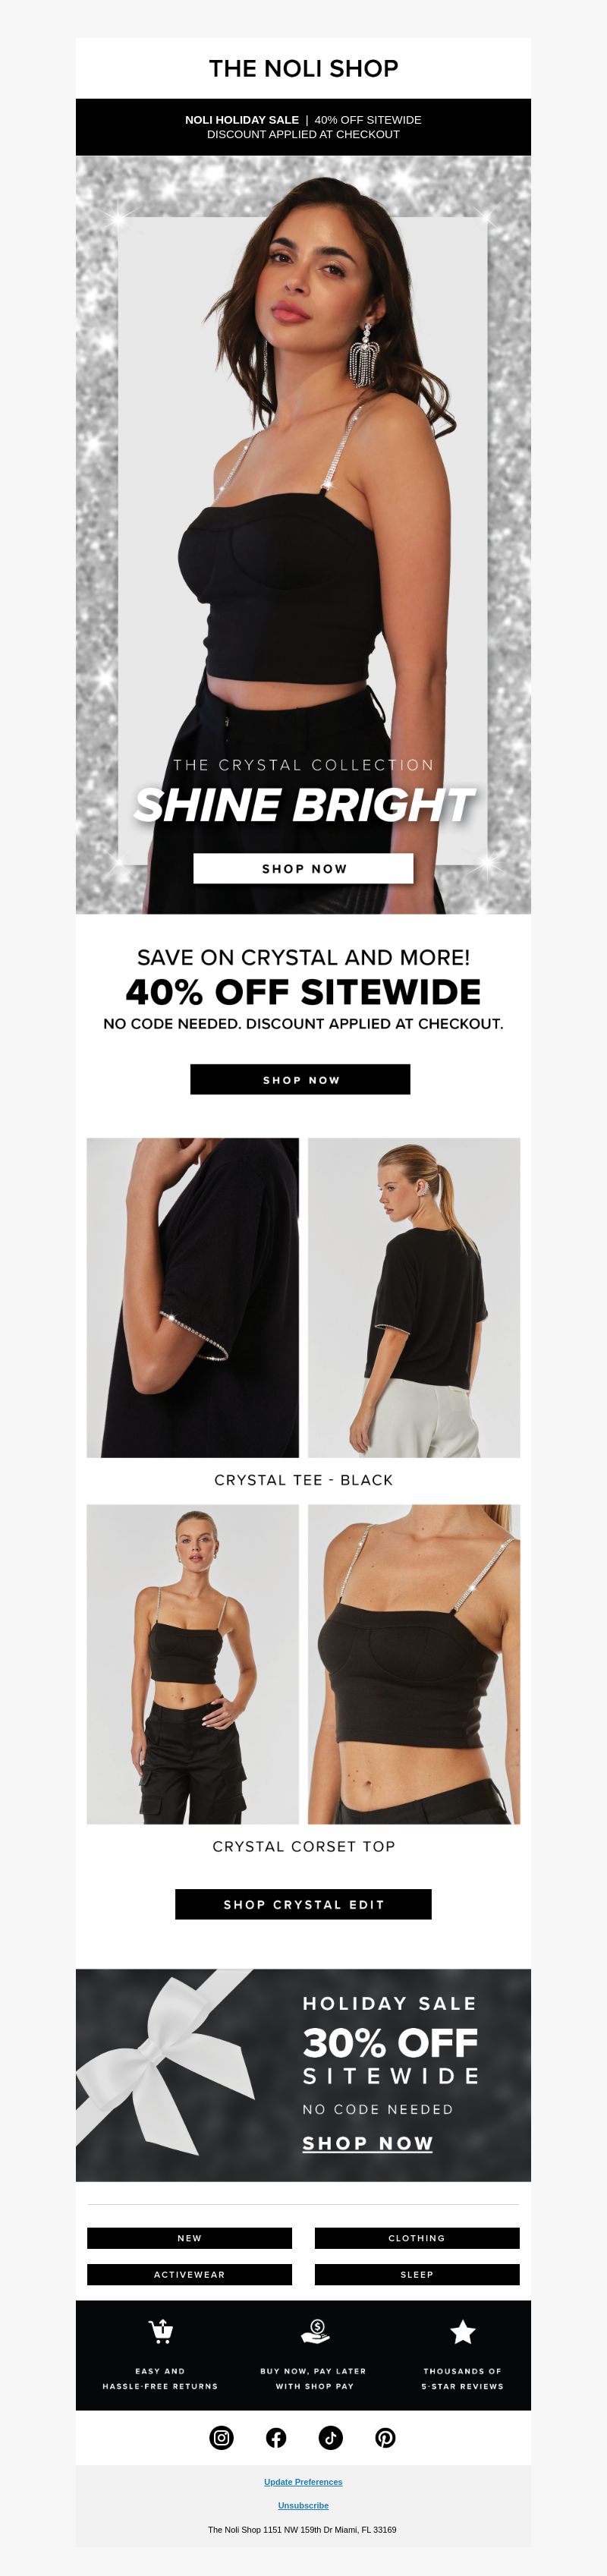Click the white Shop Now hero button
607x2576 pixels.
(x=303, y=868)
